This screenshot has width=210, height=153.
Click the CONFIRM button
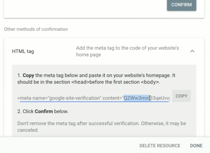tap(181, 5)
